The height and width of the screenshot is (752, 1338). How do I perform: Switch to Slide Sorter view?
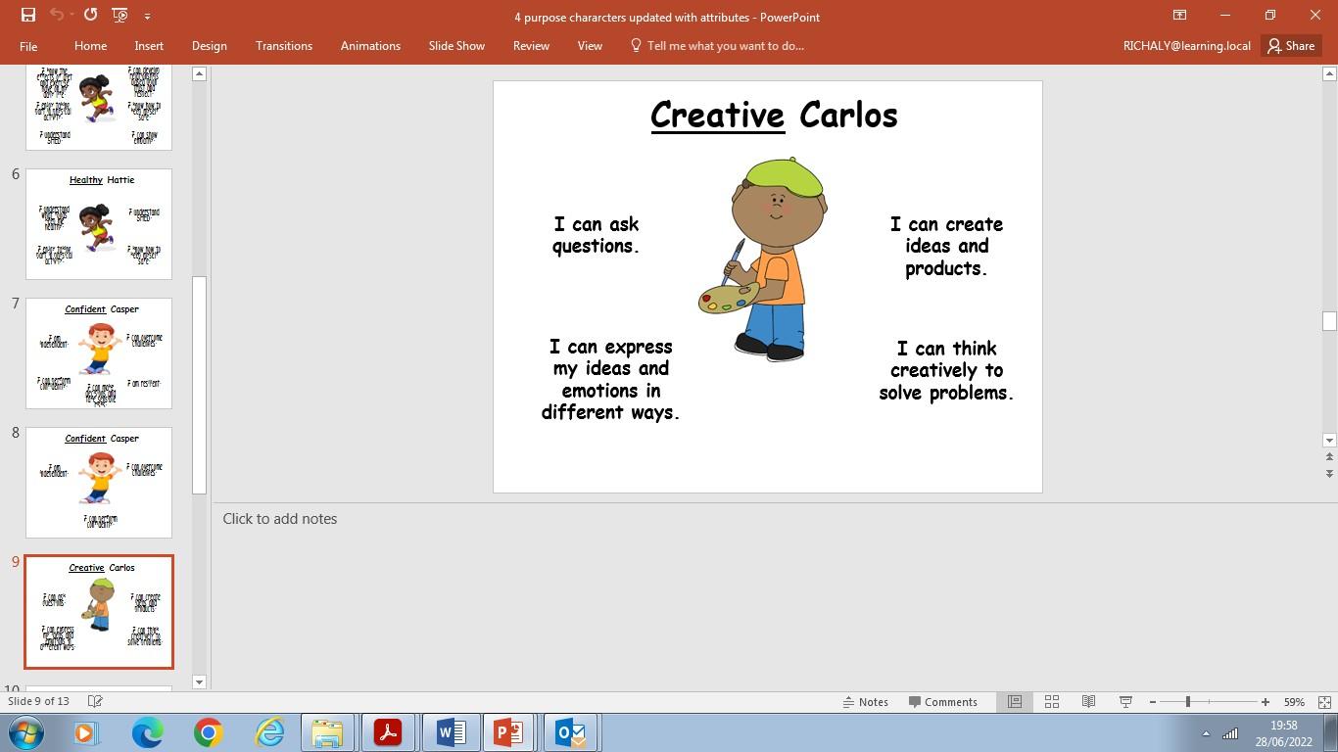click(x=1052, y=701)
